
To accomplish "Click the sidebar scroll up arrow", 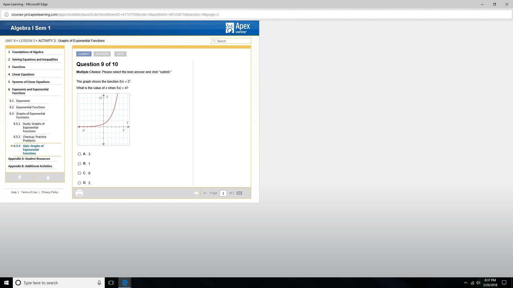I will pyautogui.click(x=48, y=177).
